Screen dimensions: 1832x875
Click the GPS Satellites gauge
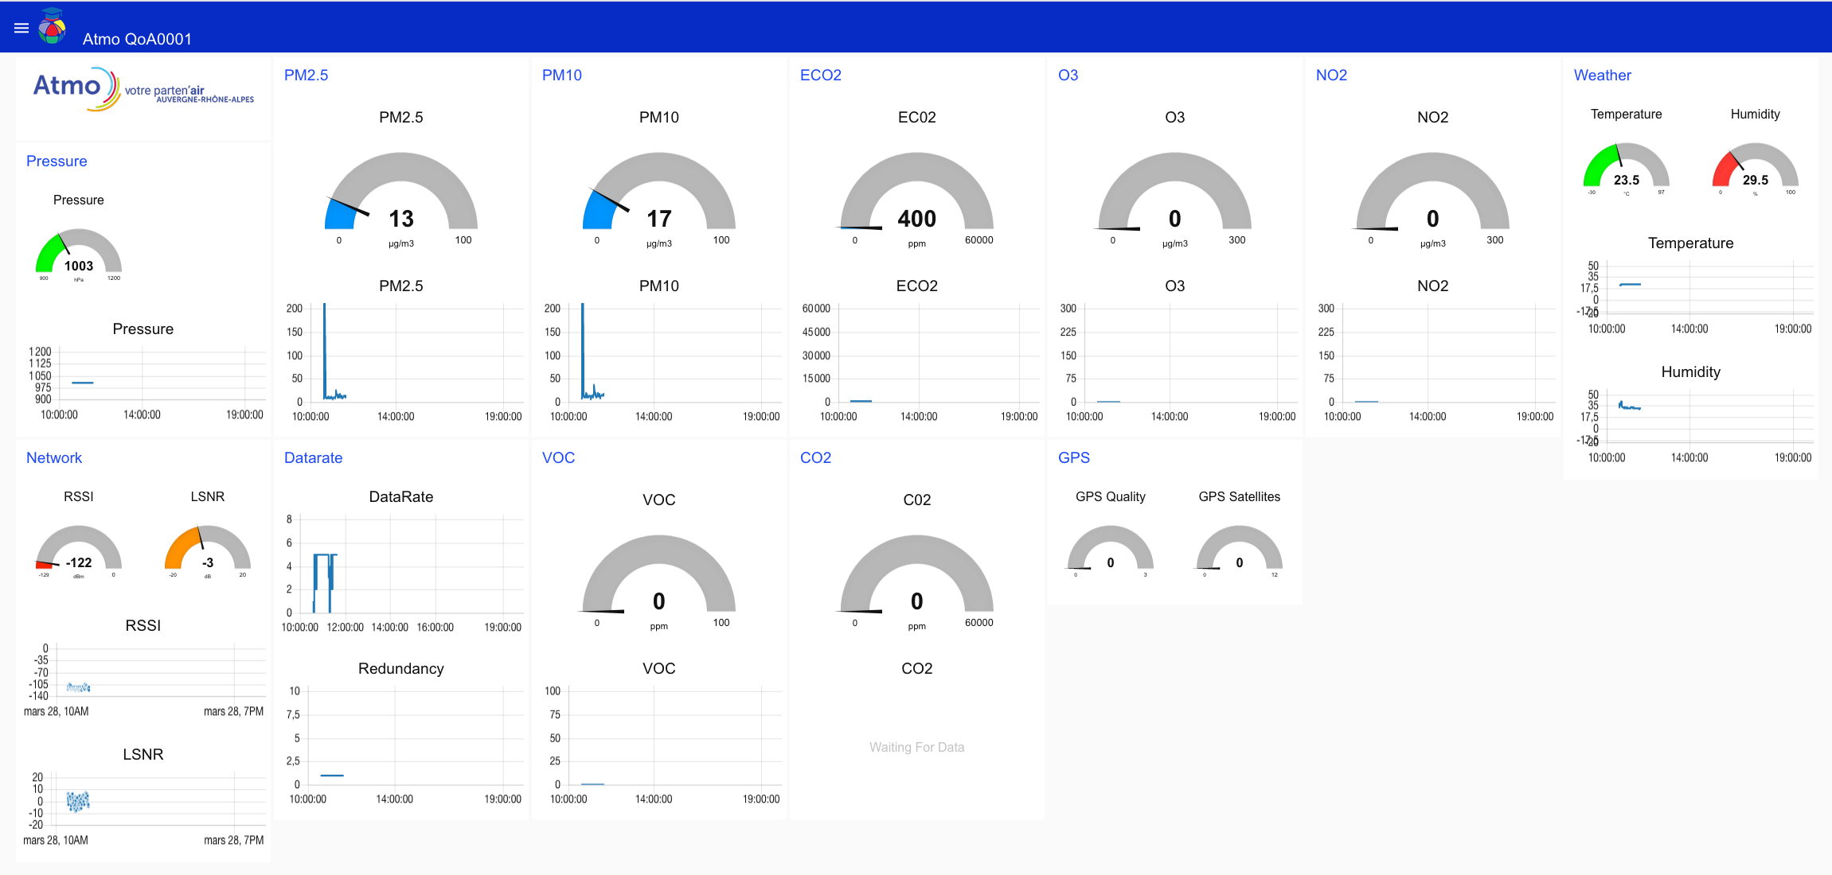pos(1240,552)
